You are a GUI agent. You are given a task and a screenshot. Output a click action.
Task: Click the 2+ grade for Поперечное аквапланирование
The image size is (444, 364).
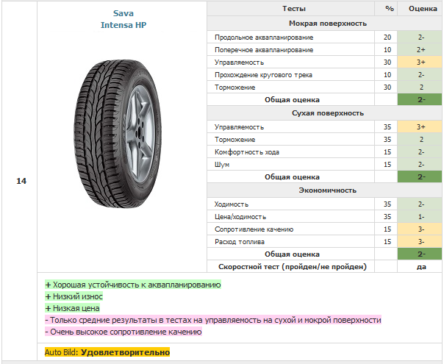[x=420, y=49]
